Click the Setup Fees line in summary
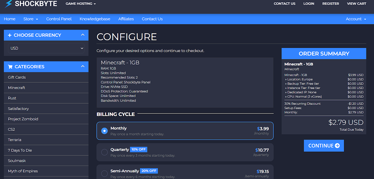Viewport: 374px width, 179px height. click(x=324, y=108)
